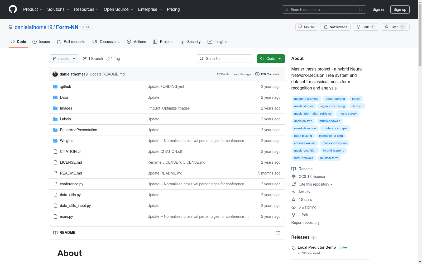Star the Form-NN repository
This screenshot has height=264, width=422.
395,27
